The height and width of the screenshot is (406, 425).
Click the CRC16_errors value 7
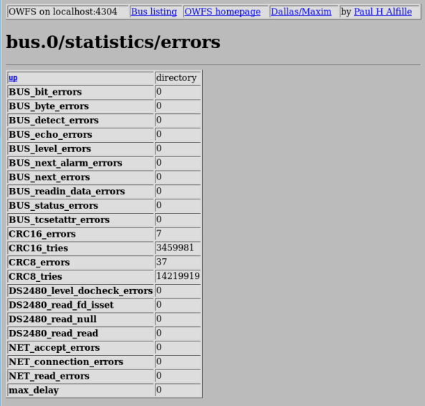point(159,234)
